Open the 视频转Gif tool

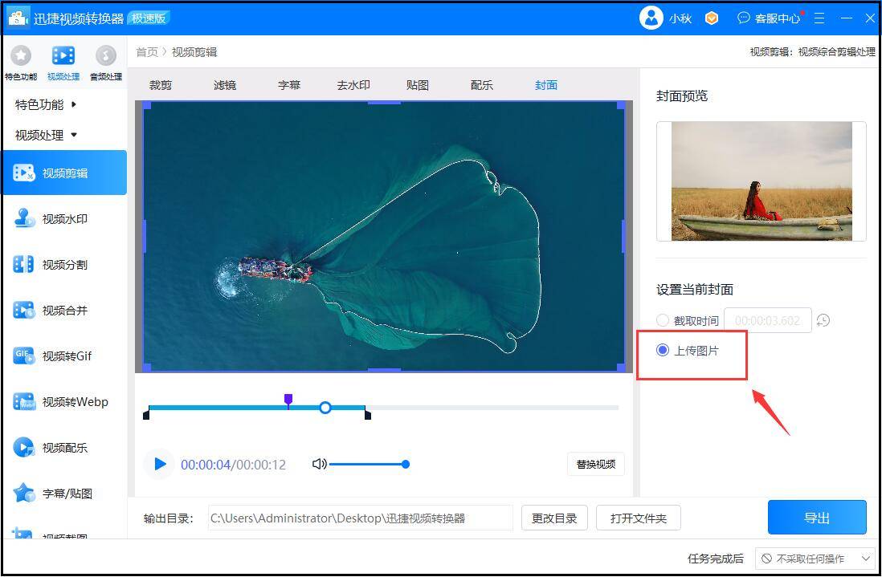[x=59, y=356]
